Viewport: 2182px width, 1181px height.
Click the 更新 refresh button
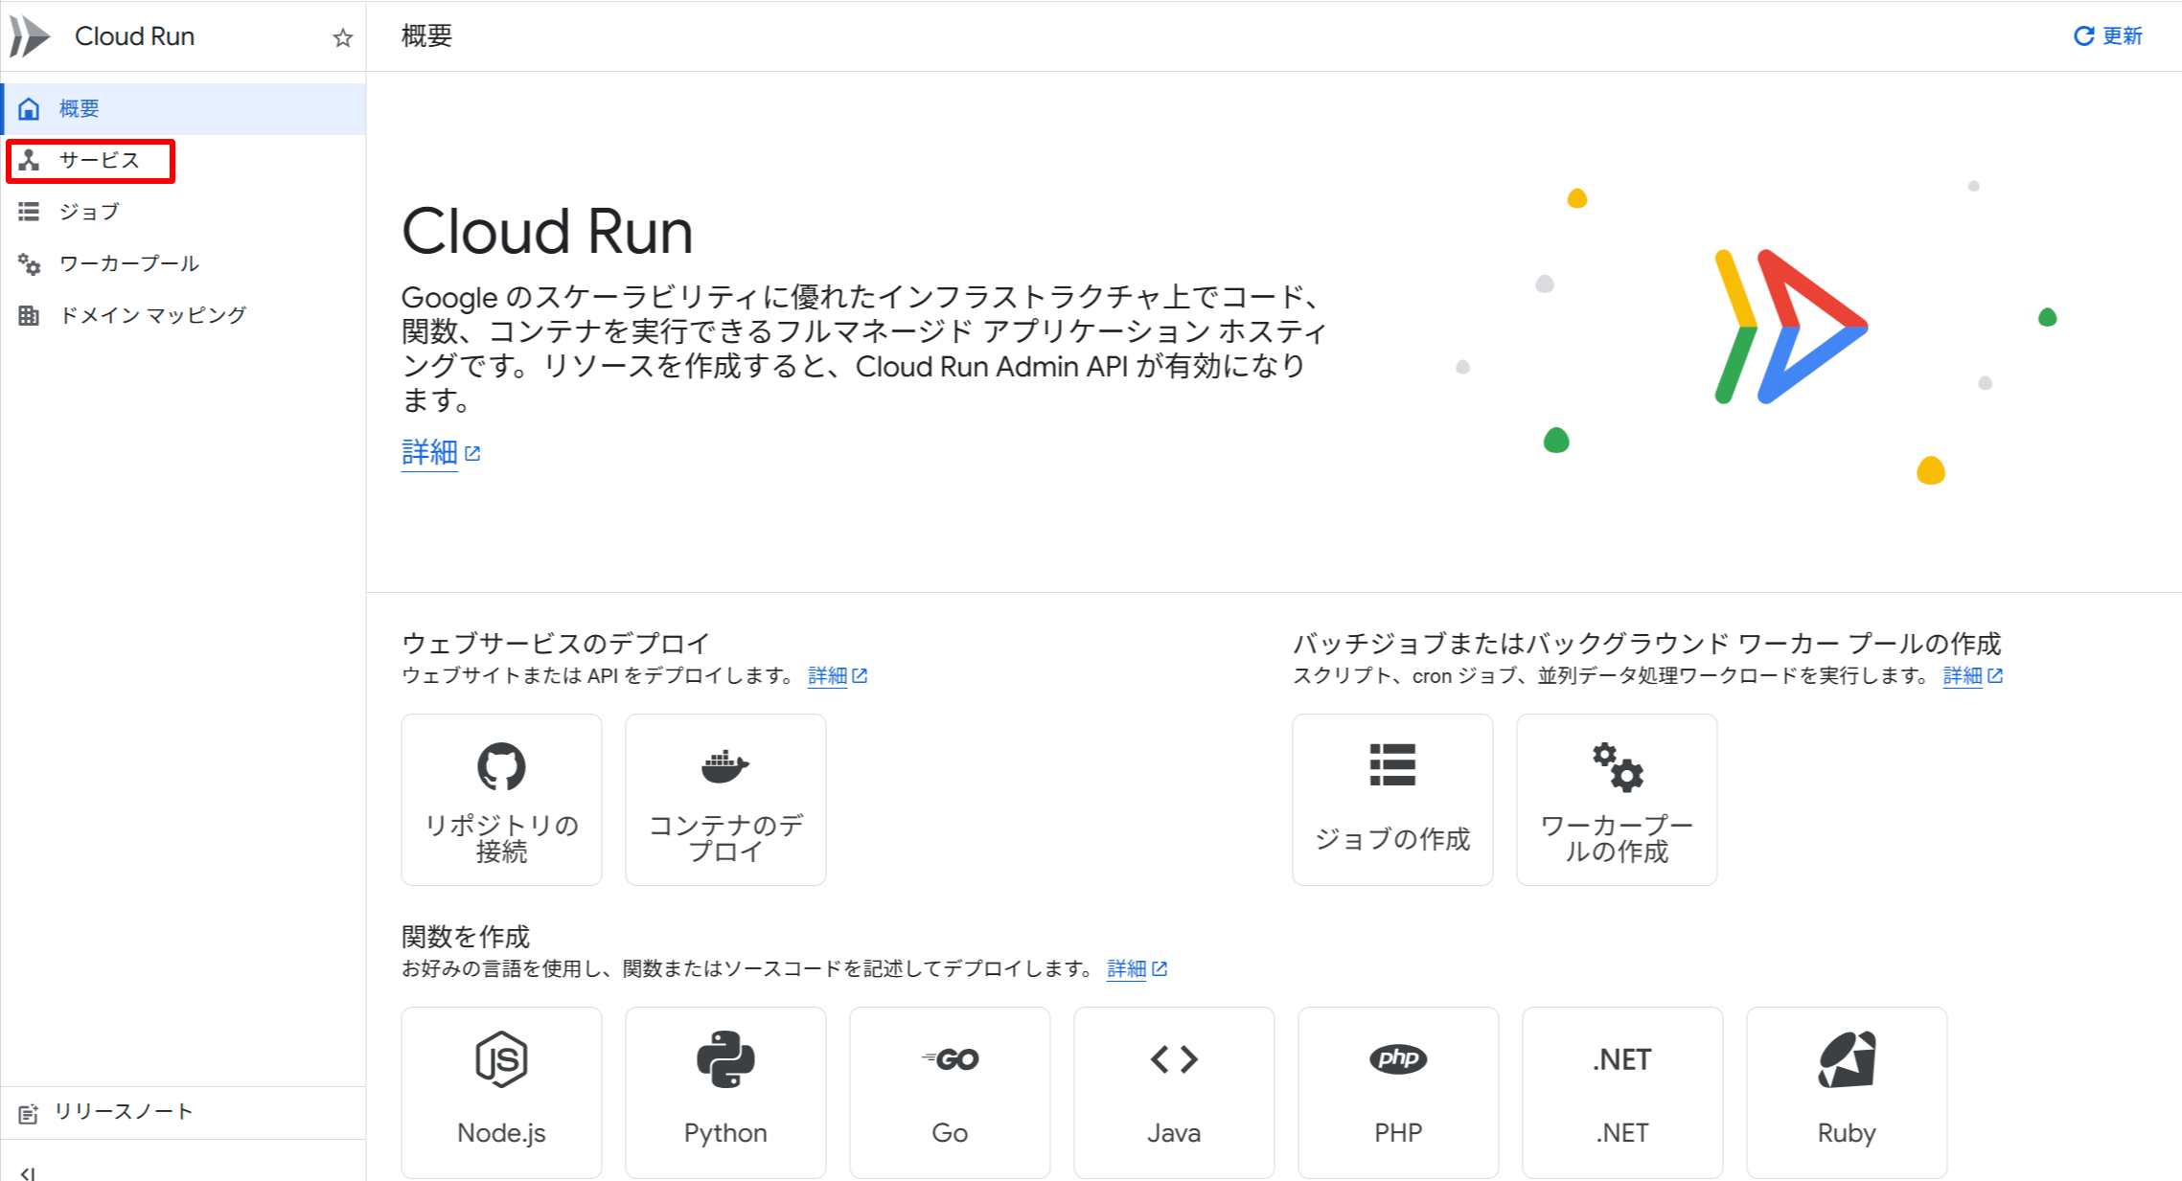pos(2107,35)
